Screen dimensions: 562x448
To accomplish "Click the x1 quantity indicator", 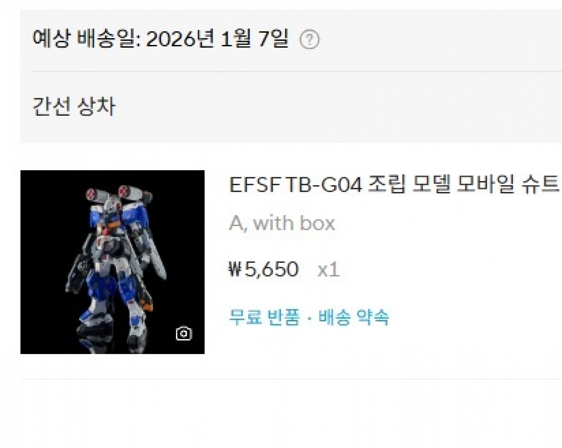I will click(x=328, y=270).
